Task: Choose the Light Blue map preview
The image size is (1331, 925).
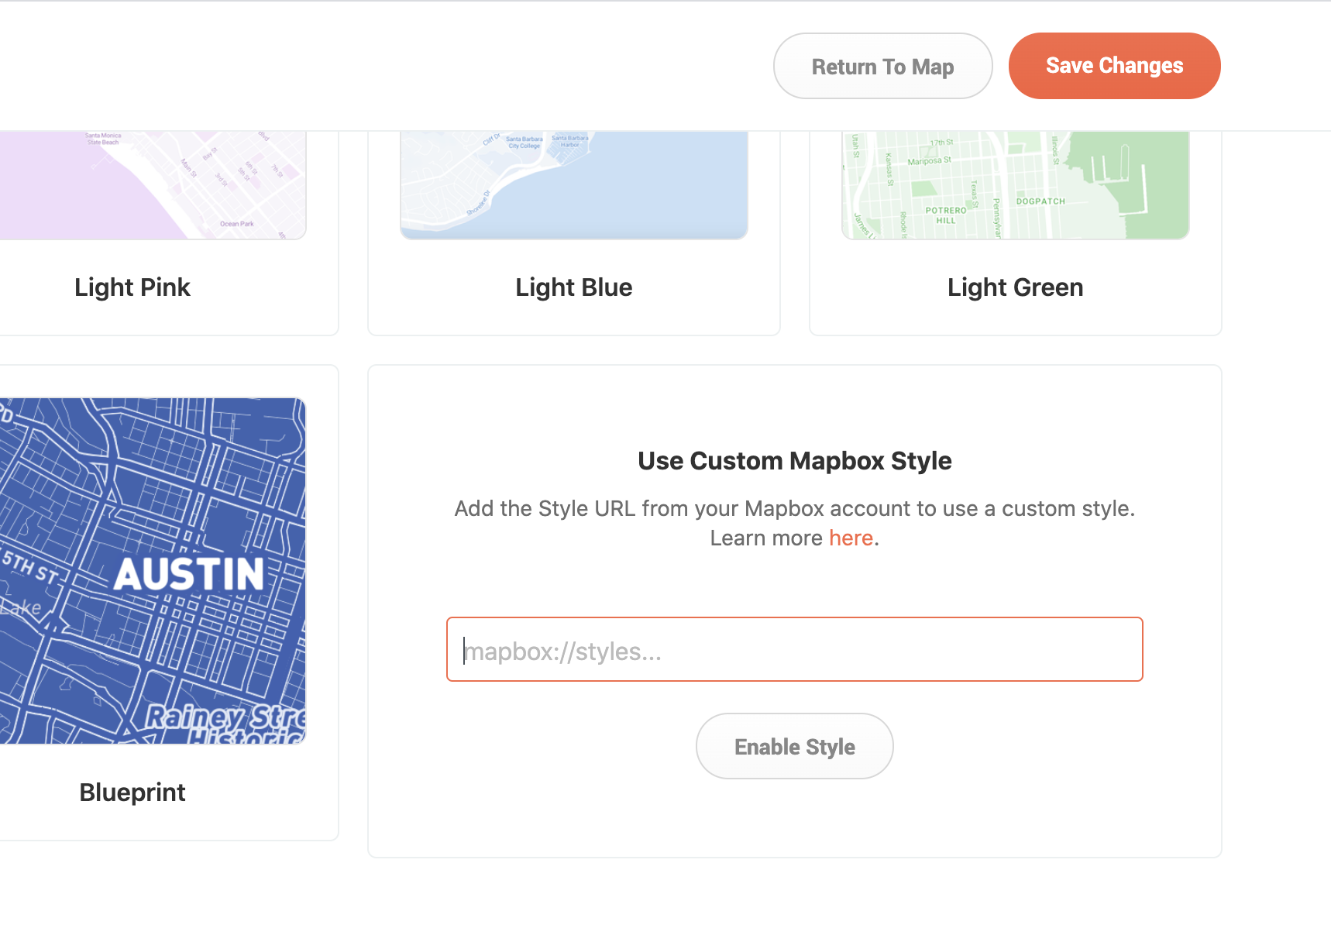Action: point(573,184)
